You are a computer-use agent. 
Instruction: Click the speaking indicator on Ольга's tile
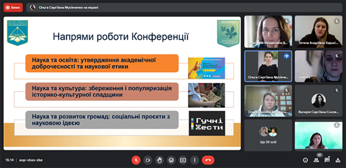pos(286,56)
